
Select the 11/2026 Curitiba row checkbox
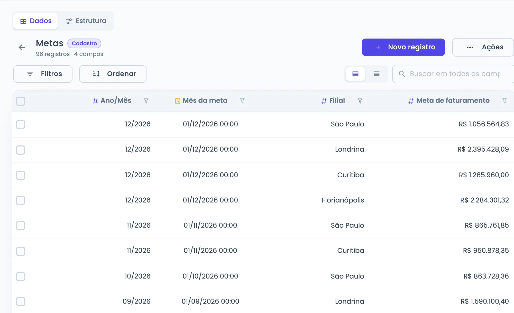pos(21,251)
